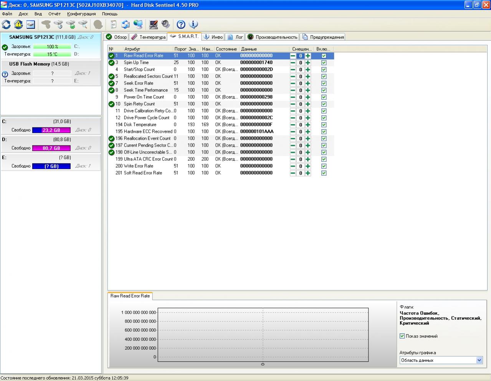The width and height of the screenshot is (491, 381).
Task: Sort the table by the Состояние column header
Action: (227, 49)
